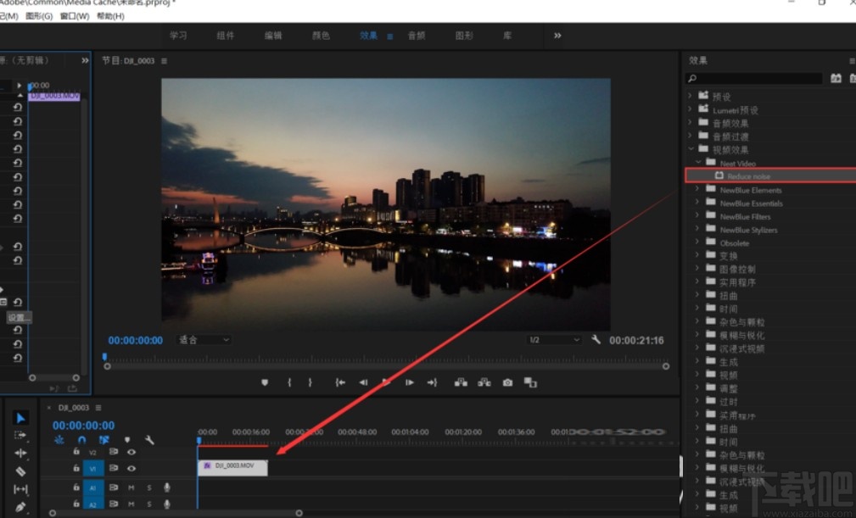Viewport: 856px width, 518px height.
Task: Click the Export Frame camera icon
Action: (x=507, y=382)
